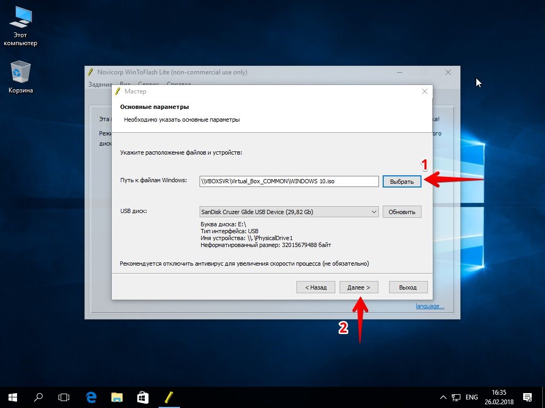
Task: Click Выход to exit wizard
Action: point(408,287)
